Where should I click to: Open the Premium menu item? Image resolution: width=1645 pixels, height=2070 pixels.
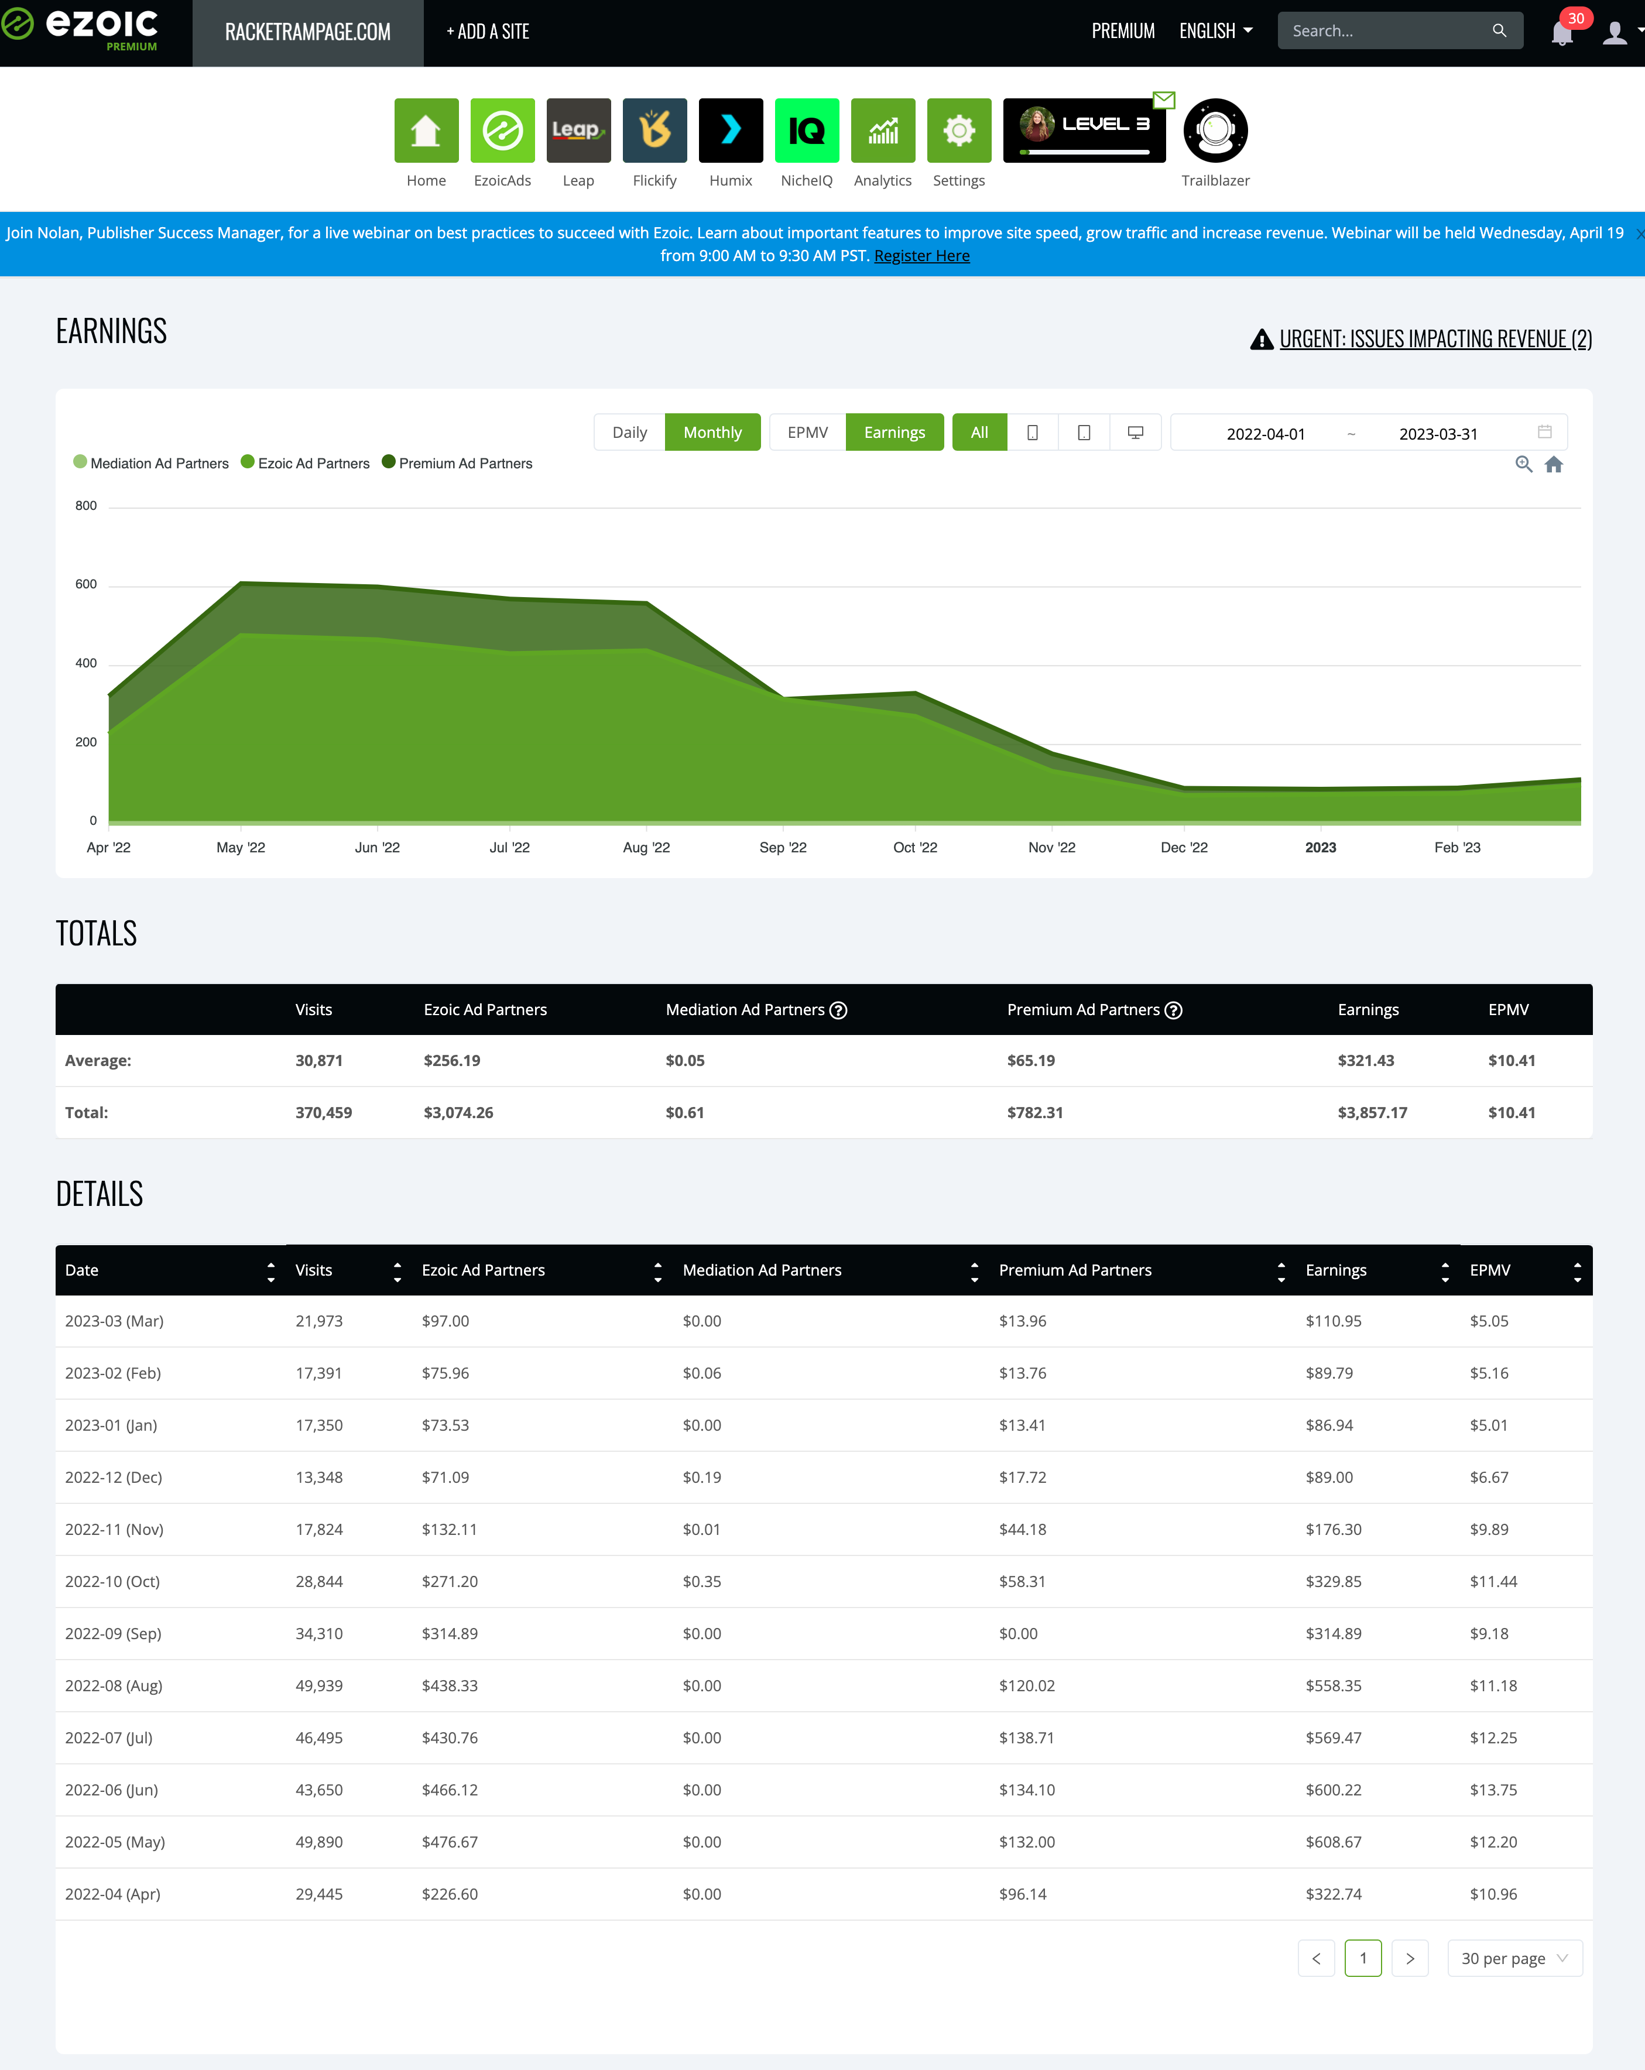click(x=1123, y=30)
